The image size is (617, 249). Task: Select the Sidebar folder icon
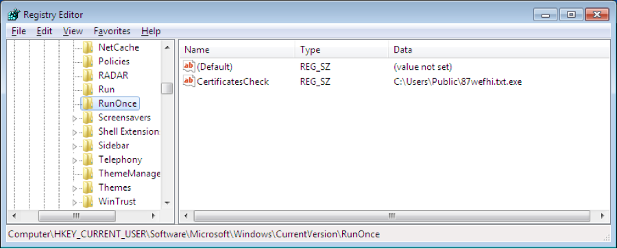pyautogui.click(x=88, y=146)
